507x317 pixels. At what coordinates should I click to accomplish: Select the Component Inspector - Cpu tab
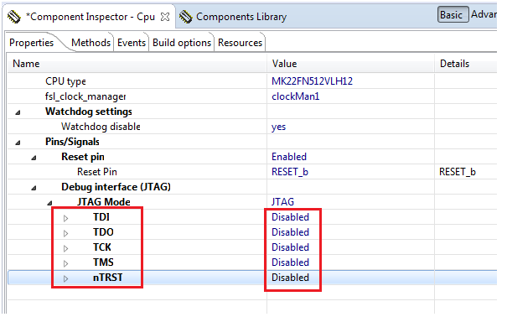tap(91, 17)
